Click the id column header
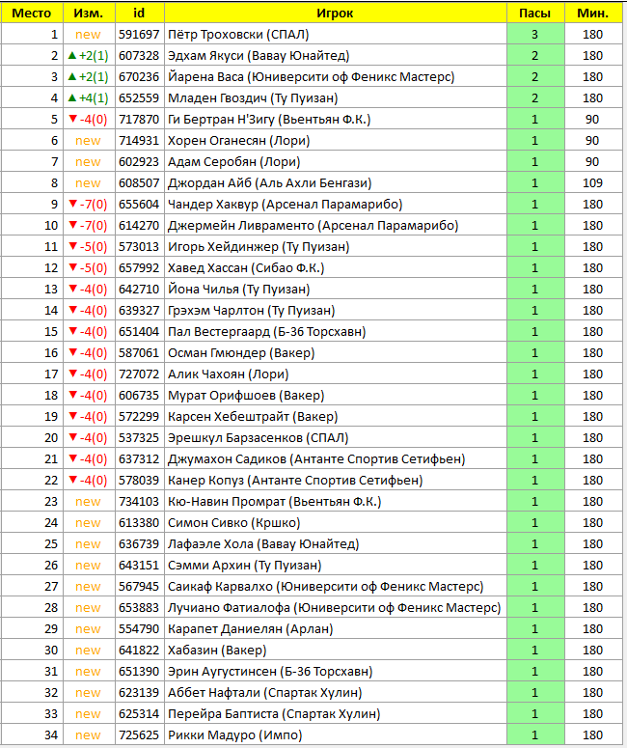627x748 pixels. 139,13
